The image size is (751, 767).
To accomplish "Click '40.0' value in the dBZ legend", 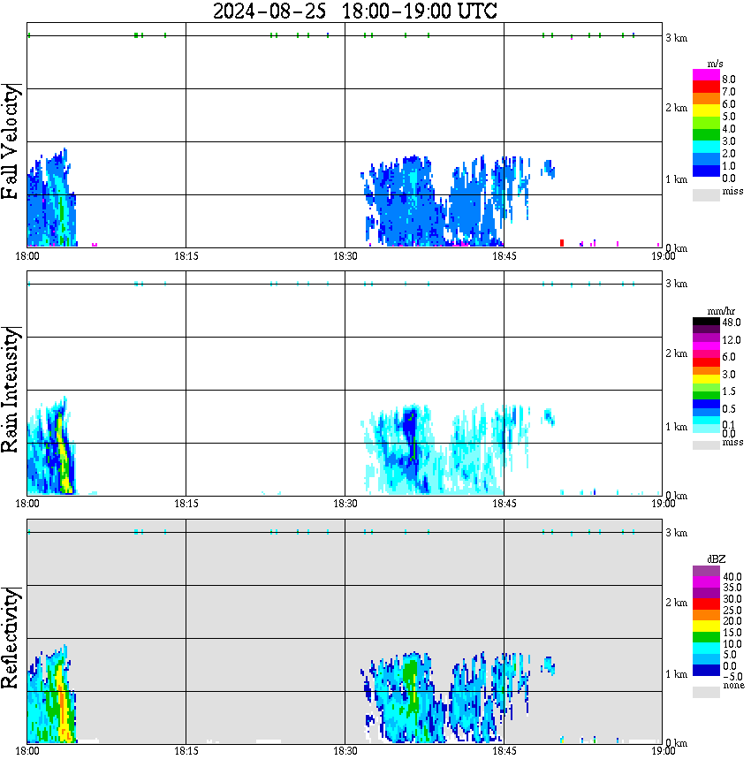I will [x=732, y=577].
